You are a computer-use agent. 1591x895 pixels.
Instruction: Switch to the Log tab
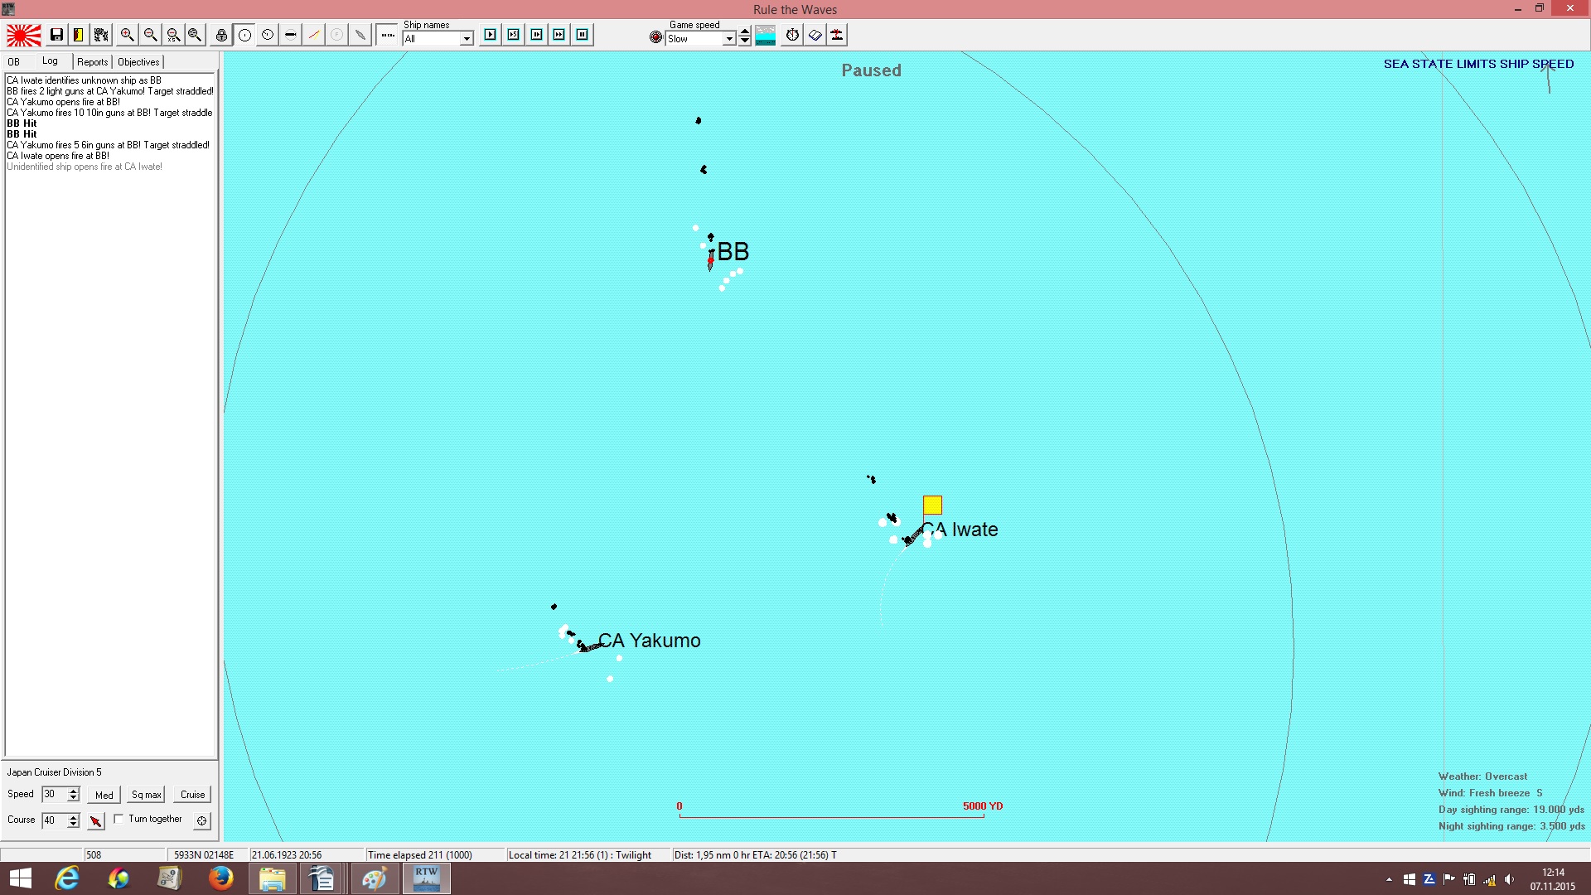click(51, 61)
